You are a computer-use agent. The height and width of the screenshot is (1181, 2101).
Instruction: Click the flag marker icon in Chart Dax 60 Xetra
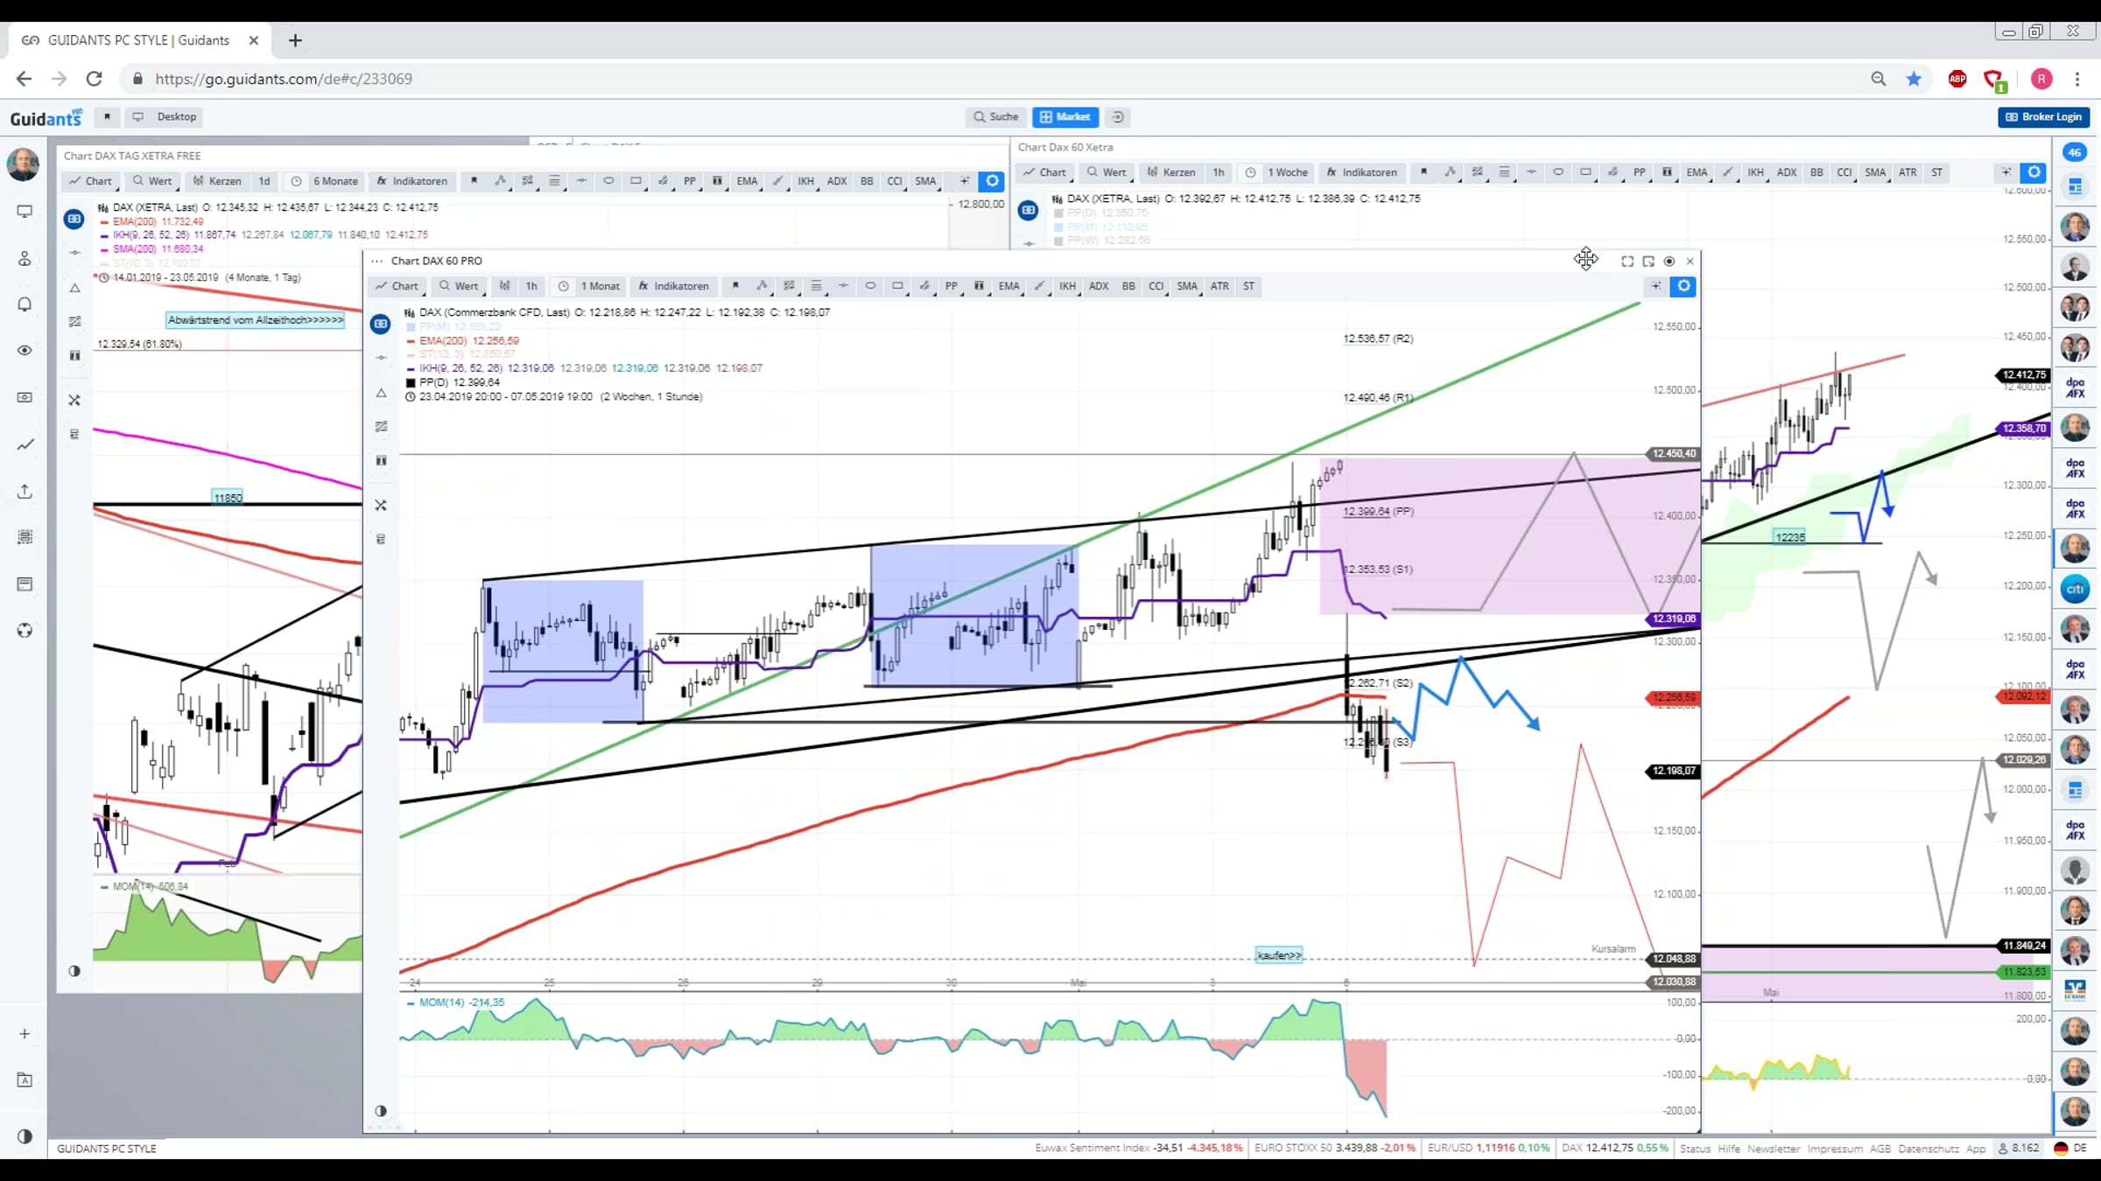click(x=1423, y=172)
